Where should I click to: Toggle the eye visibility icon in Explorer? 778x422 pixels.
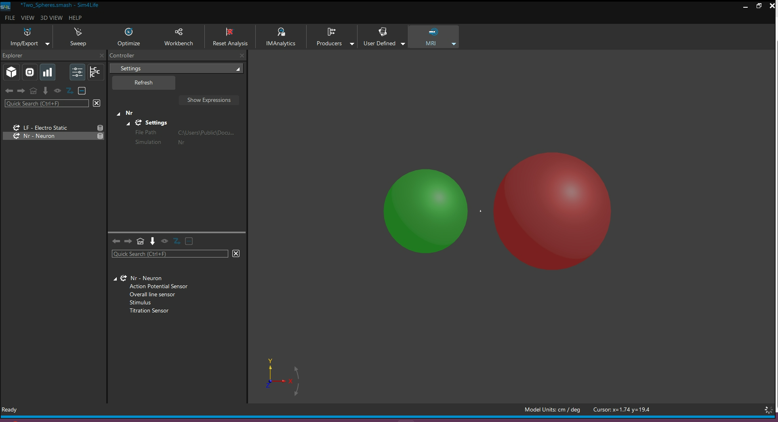pyautogui.click(x=57, y=91)
